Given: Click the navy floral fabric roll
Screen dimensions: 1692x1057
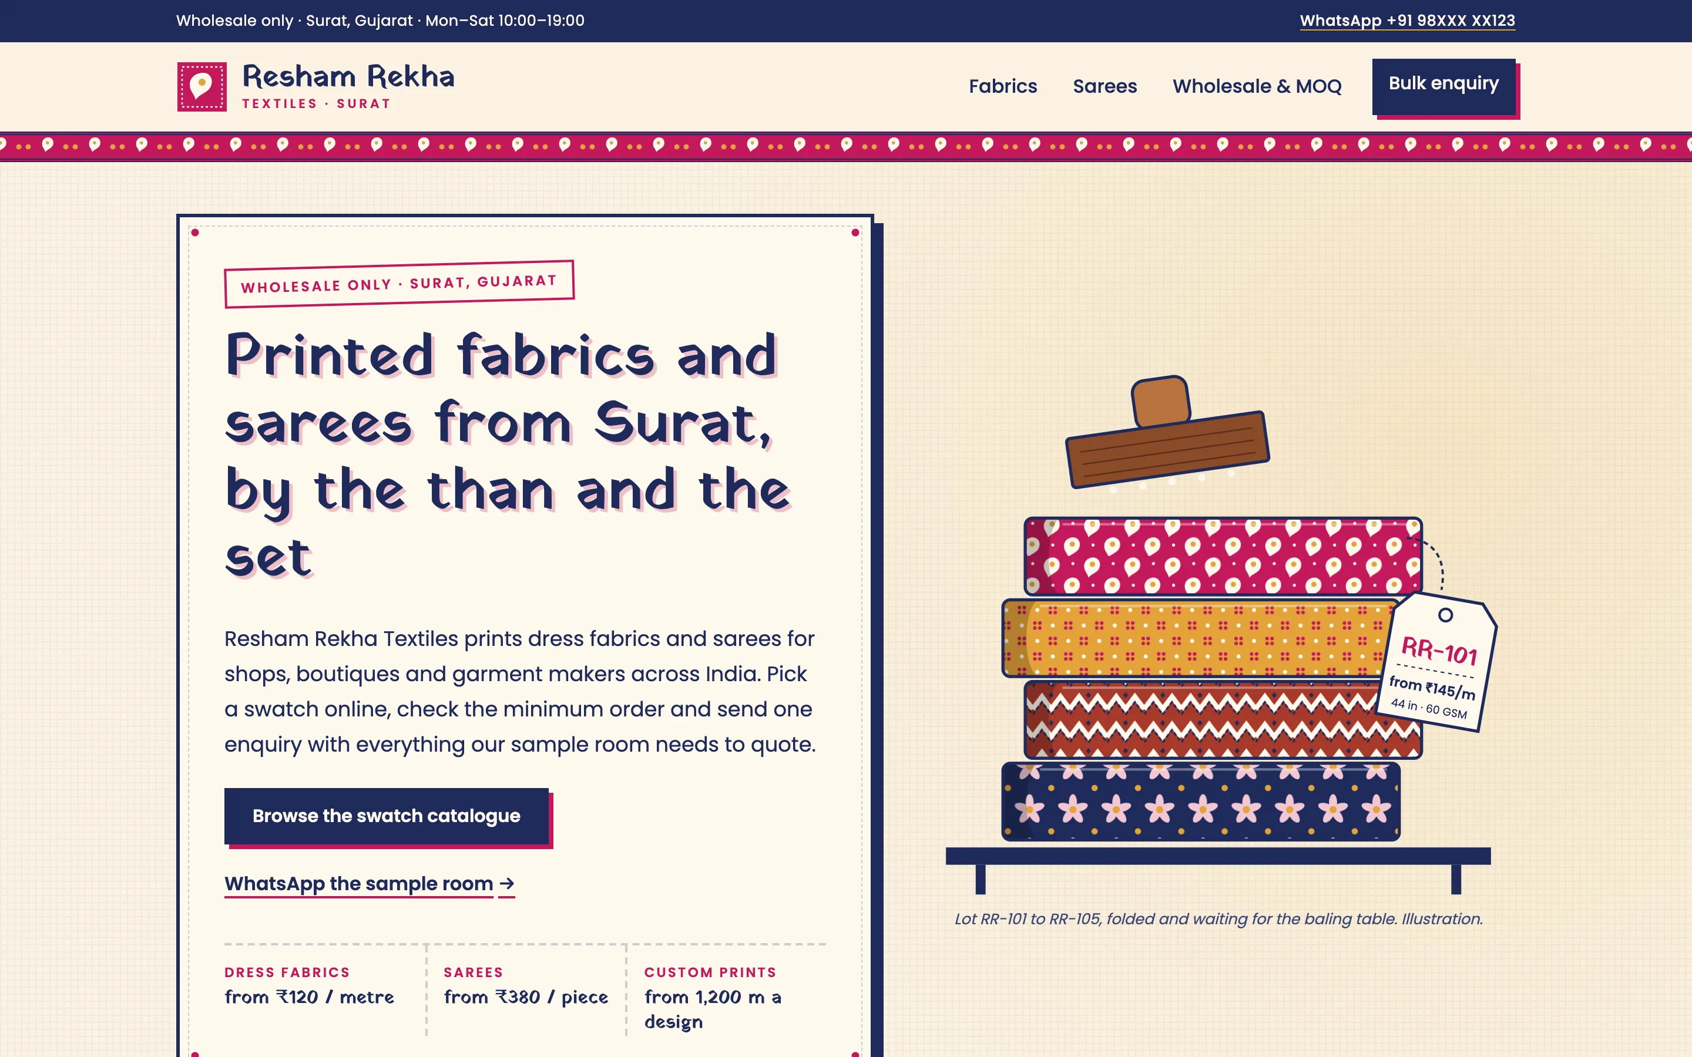Looking at the screenshot, I should click(x=1200, y=801).
